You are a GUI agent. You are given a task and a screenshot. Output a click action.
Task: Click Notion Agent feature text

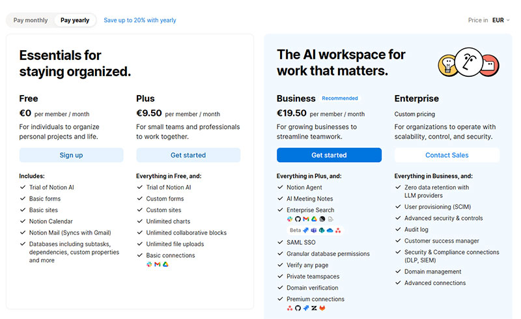[304, 187]
